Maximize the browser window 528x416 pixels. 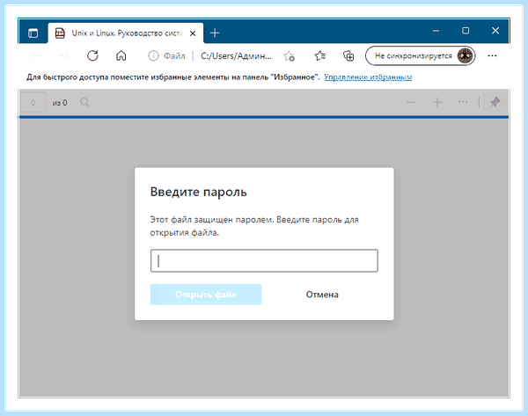tap(466, 31)
